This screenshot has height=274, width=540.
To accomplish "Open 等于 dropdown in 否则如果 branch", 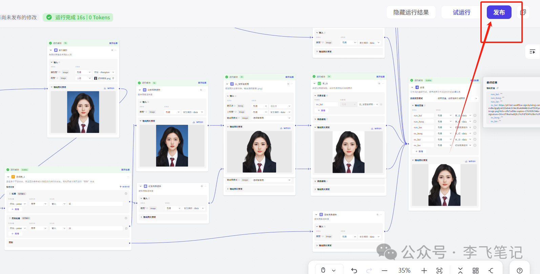I will 39,228.
